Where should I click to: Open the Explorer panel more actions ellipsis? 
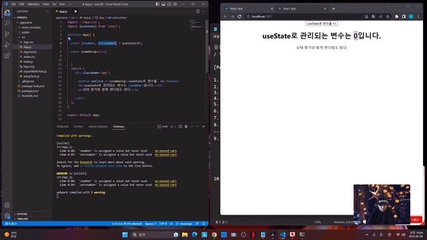click(x=47, y=11)
